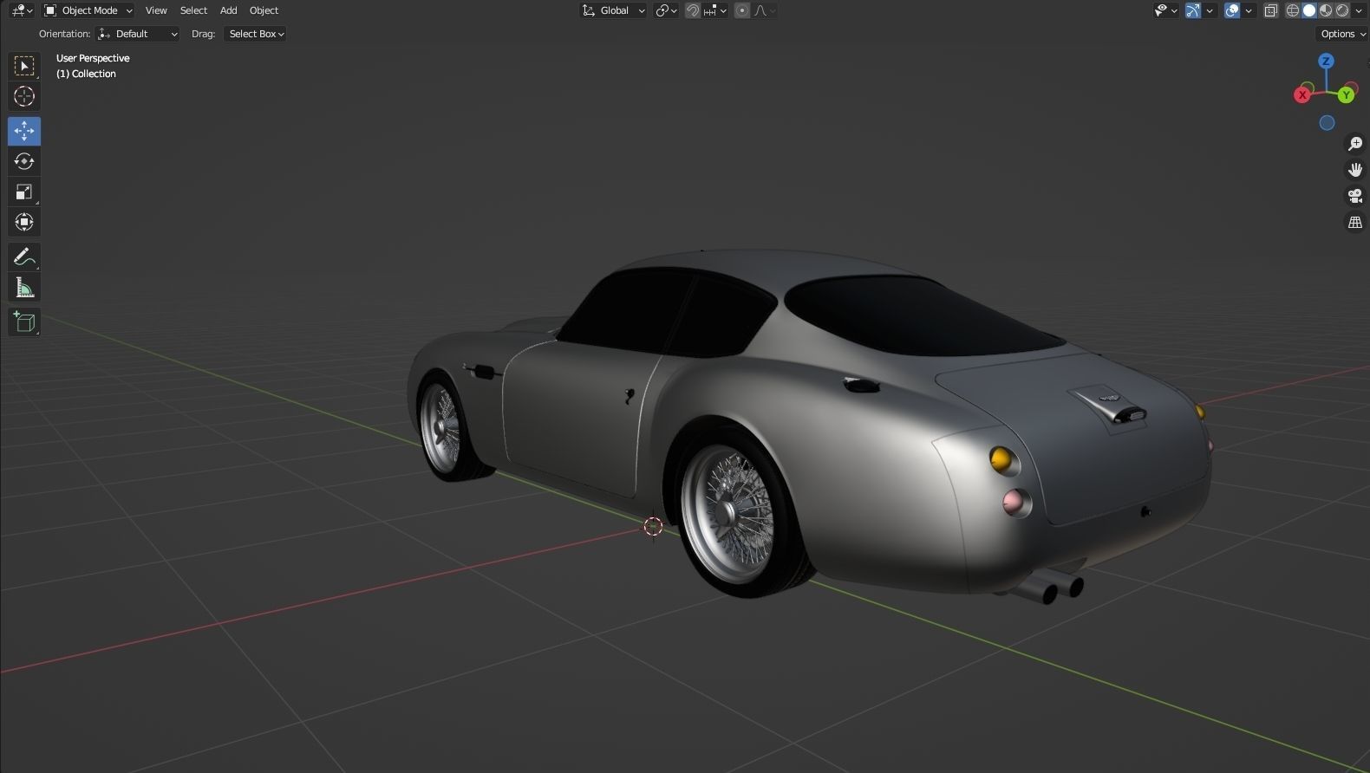This screenshot has width=1370, height=773.
Task: Expand the gizmo options dropdown arrow
Action: click(x=1210, y=10)
